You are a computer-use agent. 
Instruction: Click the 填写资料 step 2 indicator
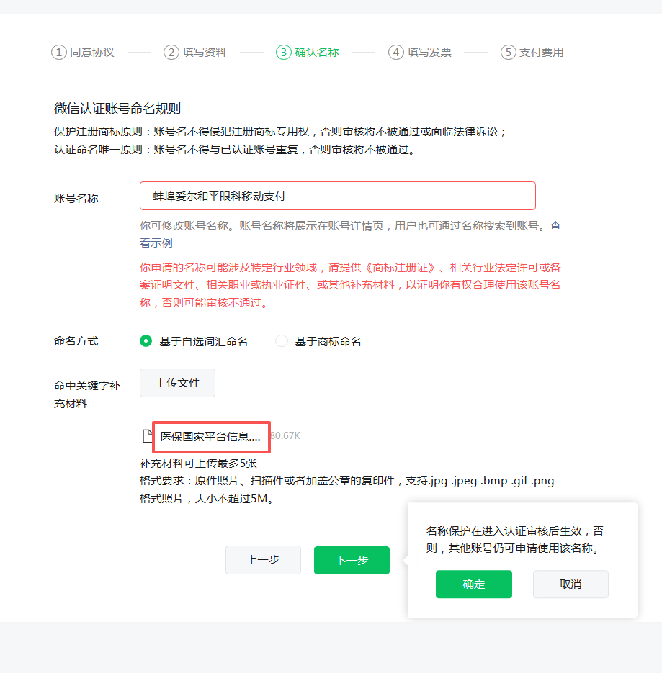(x=195, y=53)
